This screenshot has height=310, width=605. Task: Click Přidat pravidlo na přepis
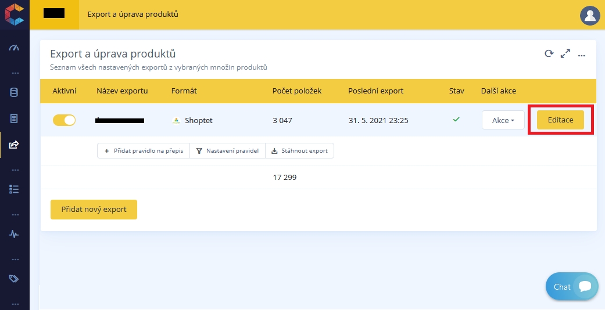144,151
